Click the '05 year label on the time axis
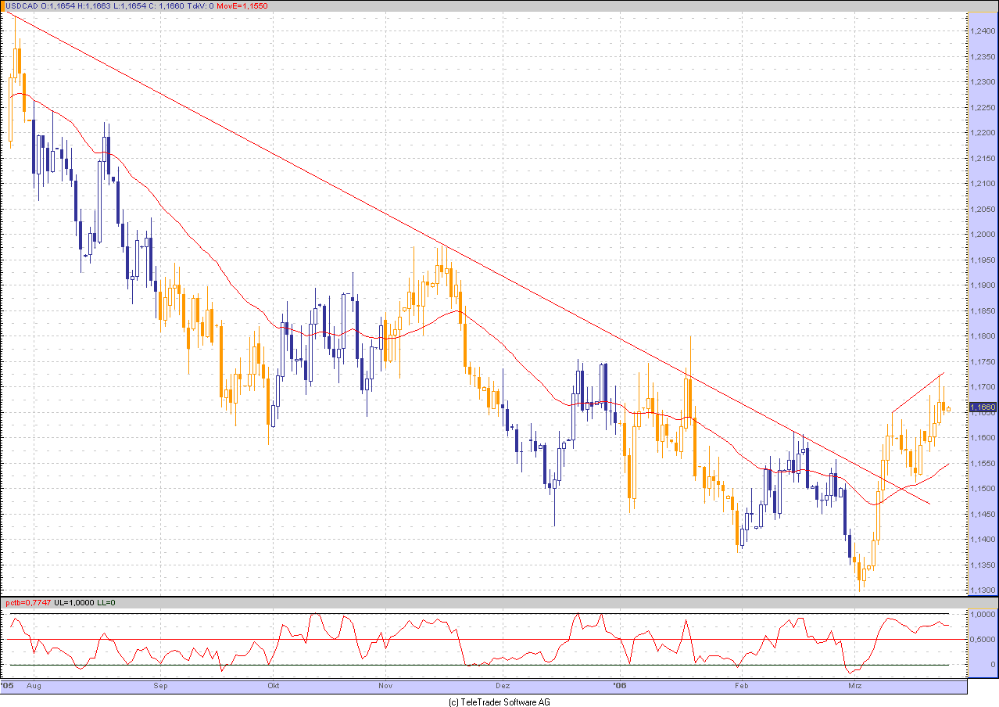This screenshot has width=999, height=707. (7, 685)
